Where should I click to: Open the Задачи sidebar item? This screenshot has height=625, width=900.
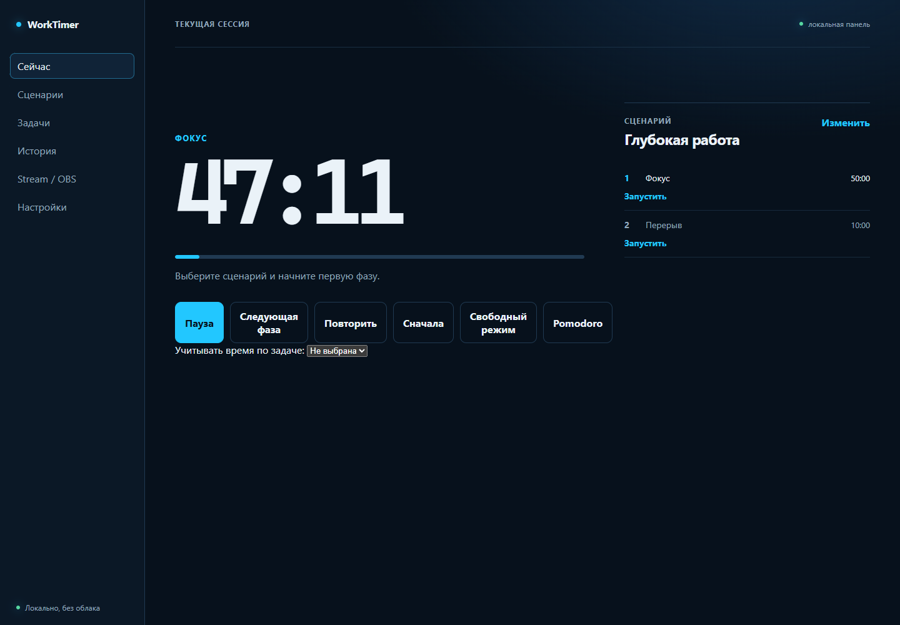(72, 122)
